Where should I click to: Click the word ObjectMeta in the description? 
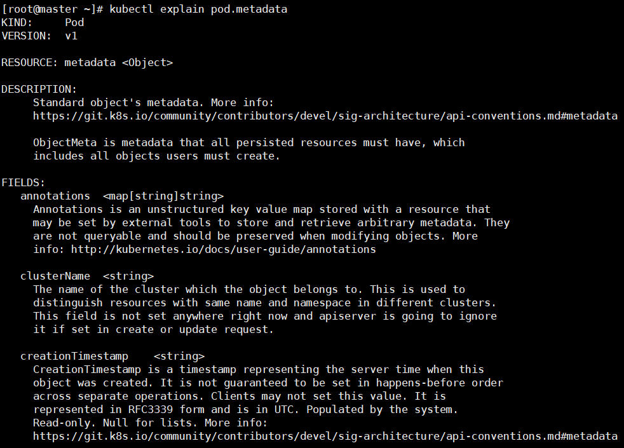click(62, 142)
